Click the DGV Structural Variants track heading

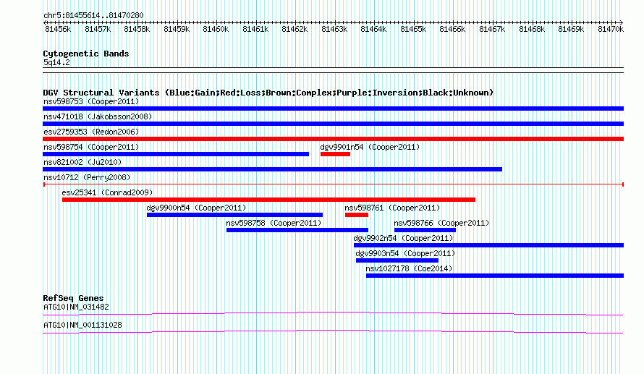(268, 93)
